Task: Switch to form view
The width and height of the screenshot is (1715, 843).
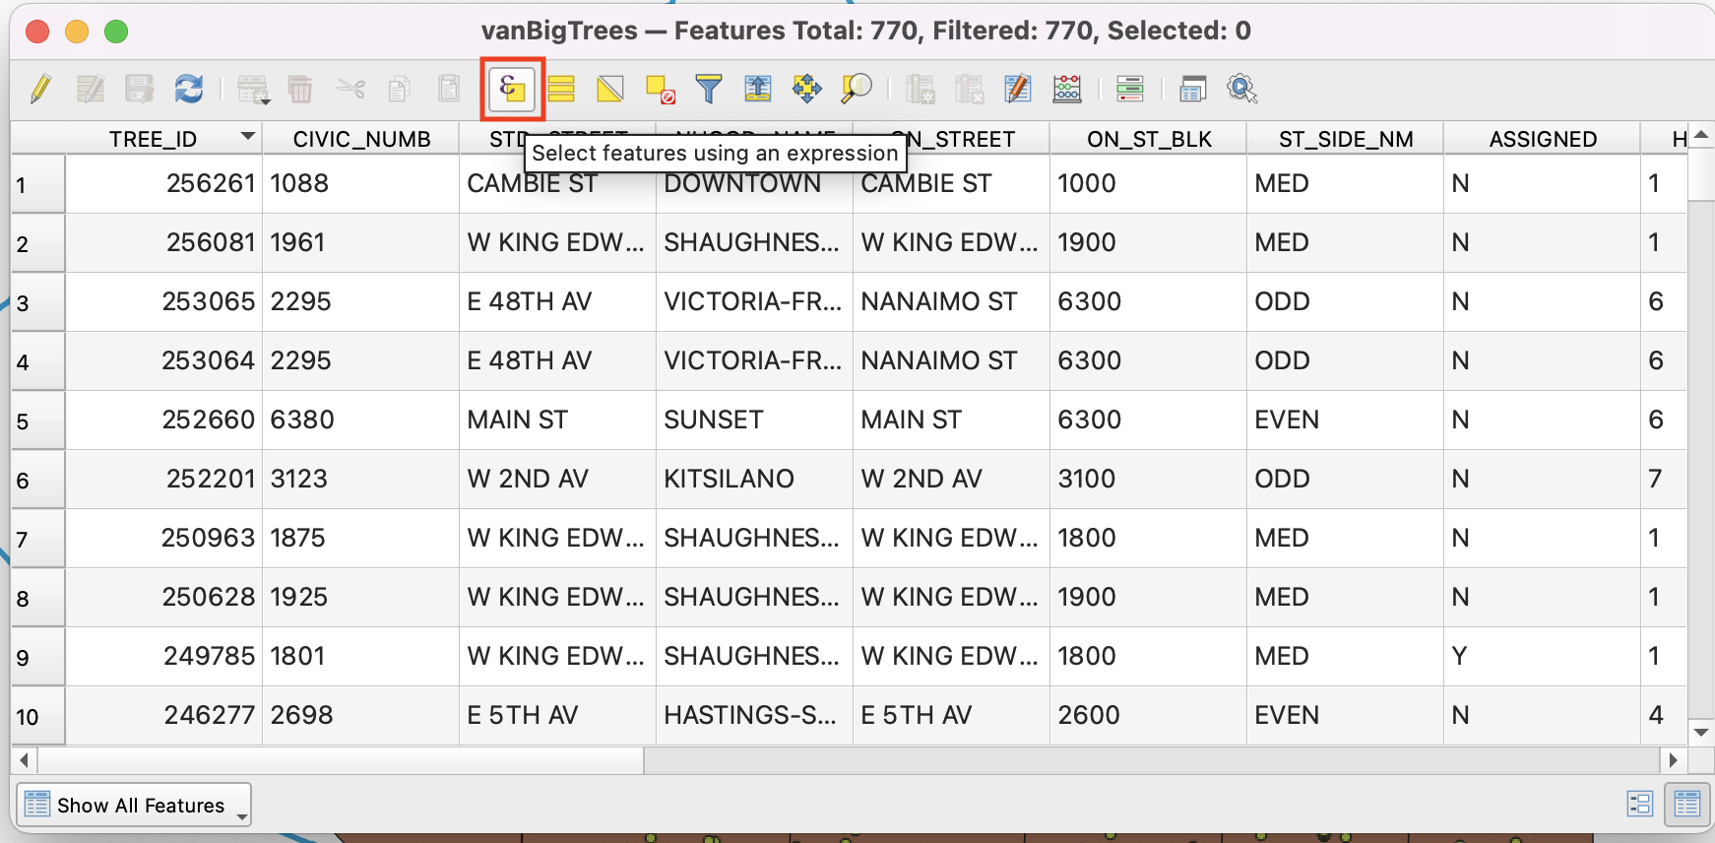Action: [x=1639, y=805]
